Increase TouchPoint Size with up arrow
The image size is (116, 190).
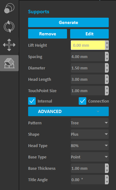[x=107, y=88]
